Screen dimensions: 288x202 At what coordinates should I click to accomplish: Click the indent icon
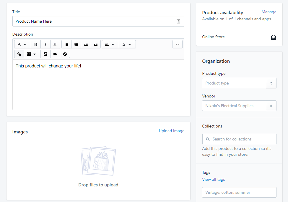(x=96, y=44)
